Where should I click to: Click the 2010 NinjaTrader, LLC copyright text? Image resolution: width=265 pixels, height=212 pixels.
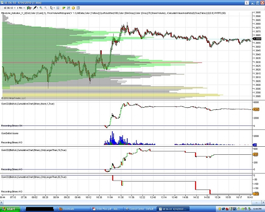click(14, 98)
